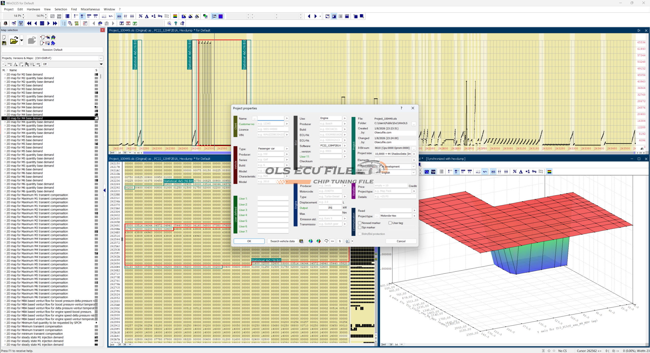Check the Spi marker checkbox
This screenshot has height=353, width=650.
(360, 227)
